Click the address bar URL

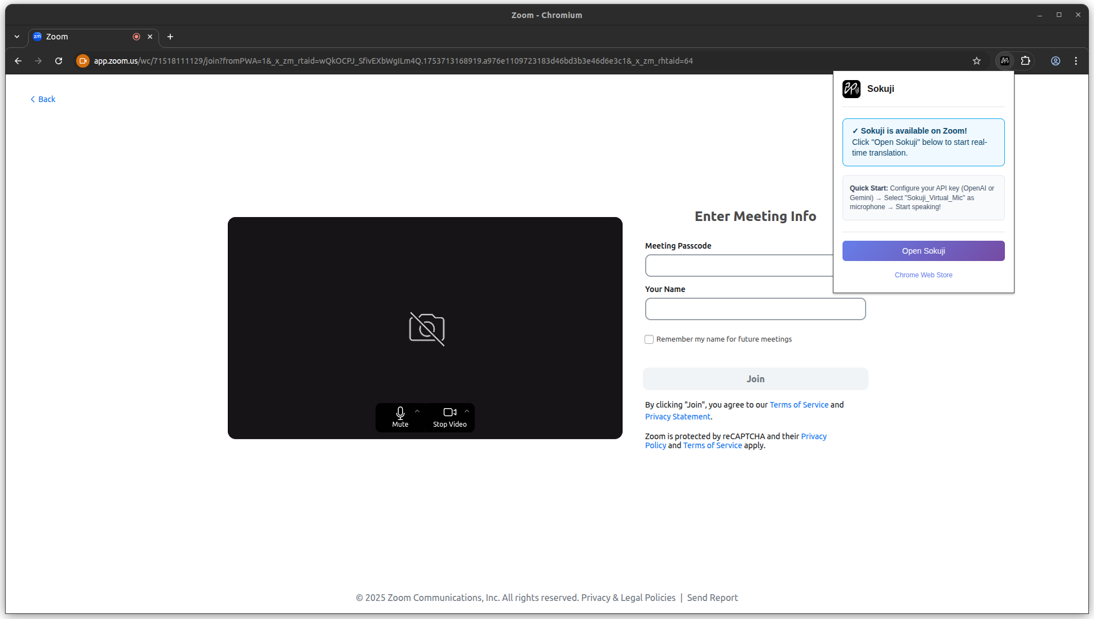393,61
